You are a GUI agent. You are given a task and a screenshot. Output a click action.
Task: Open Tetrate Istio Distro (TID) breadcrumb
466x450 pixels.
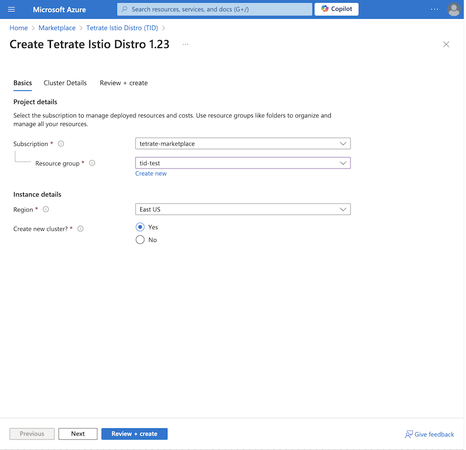pos(122,28)
